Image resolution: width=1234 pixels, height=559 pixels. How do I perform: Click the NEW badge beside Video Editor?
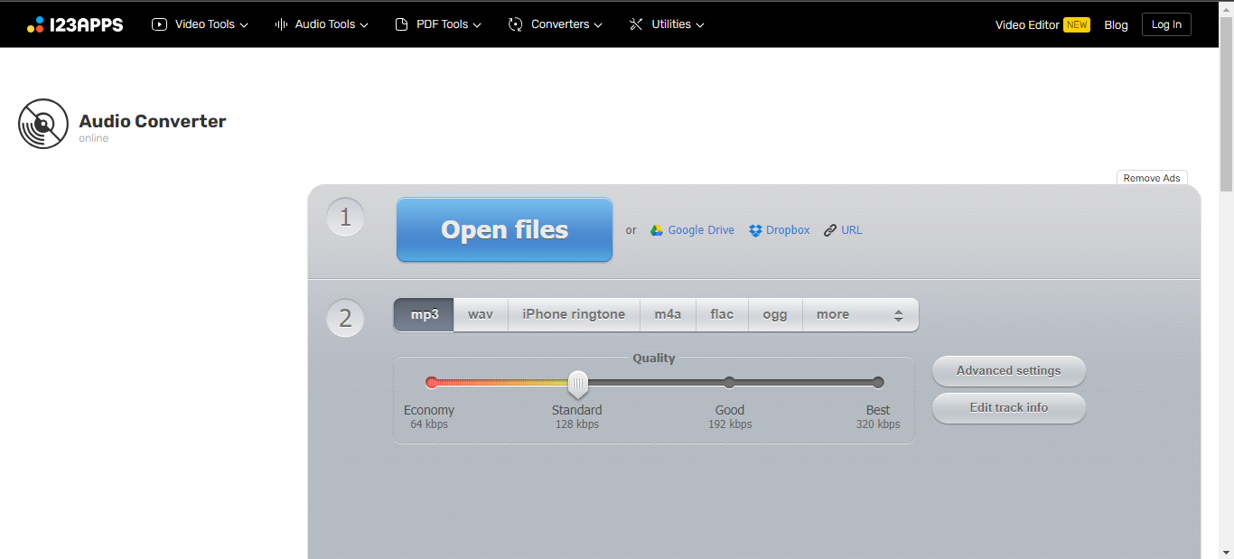point(1077,25)
